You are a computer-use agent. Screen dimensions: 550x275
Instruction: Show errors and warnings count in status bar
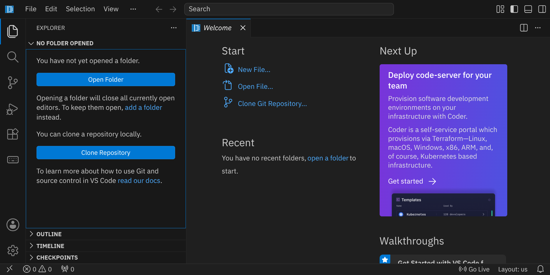click(37, 269)
